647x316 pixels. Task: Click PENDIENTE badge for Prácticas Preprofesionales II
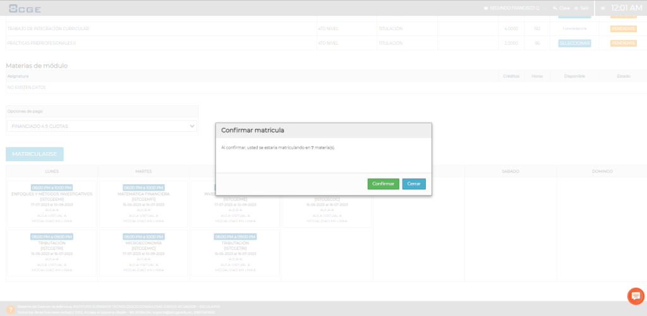click(624, 44)
